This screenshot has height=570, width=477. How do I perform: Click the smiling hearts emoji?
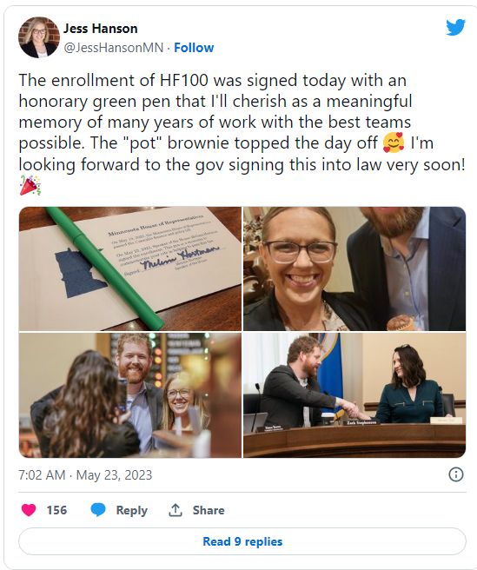coord(394,142)
